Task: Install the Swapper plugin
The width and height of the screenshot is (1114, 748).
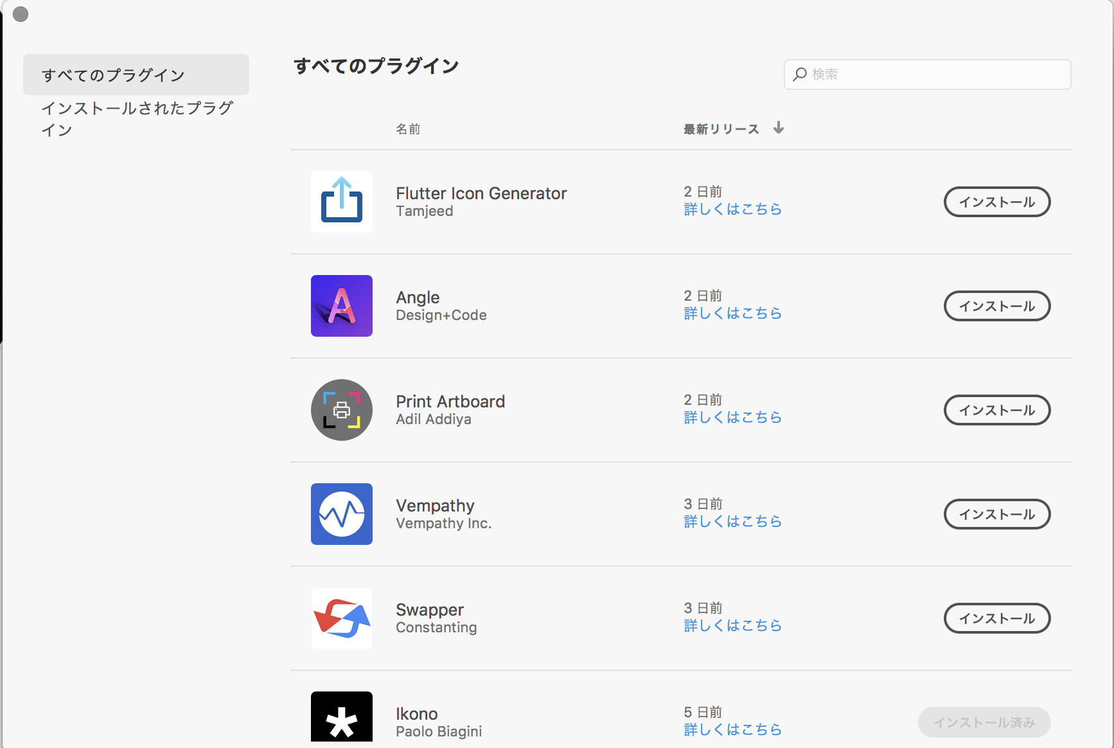Action: tap(997, 618)
